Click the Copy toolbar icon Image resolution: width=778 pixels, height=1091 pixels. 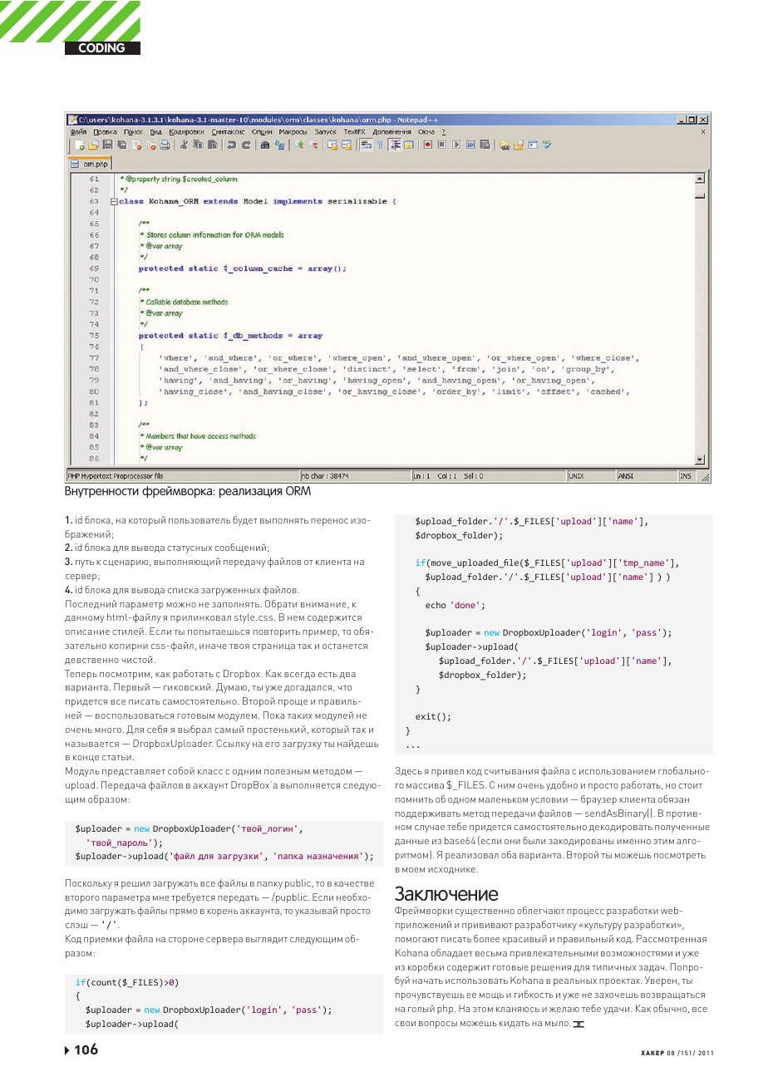pos(198,145)
